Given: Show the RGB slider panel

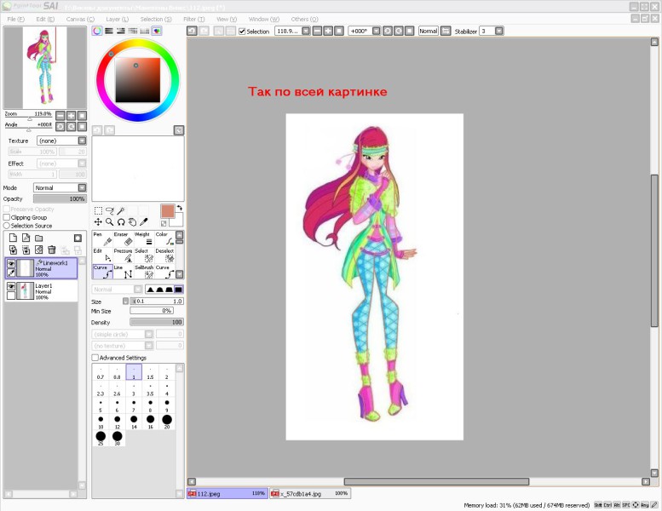Looking at the screenshot, I should click(x=109, y=31).
